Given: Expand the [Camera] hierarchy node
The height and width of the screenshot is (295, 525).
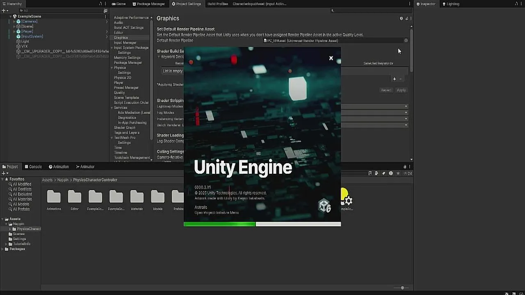Looking at the screenshot, I should [x=14, y=21].
